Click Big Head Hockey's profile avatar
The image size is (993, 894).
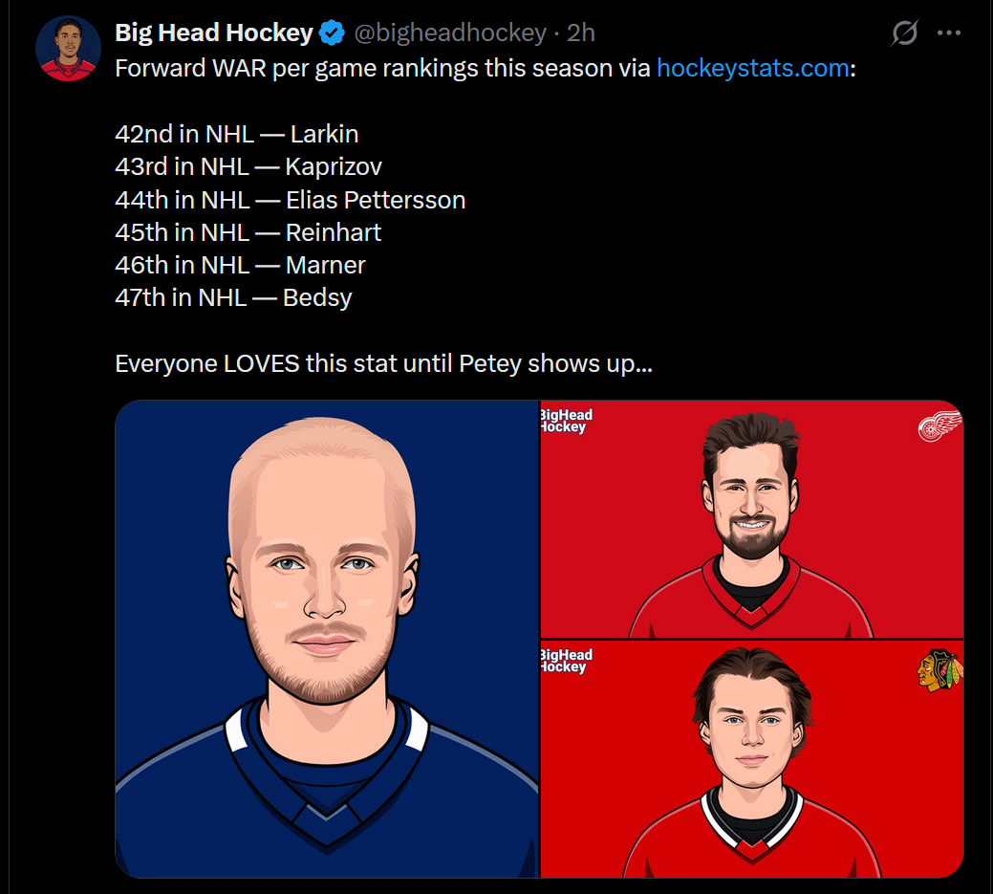pos(68,47)
